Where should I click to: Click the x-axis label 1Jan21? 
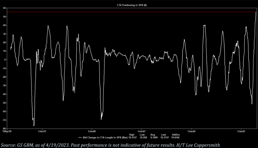(142, 131)
